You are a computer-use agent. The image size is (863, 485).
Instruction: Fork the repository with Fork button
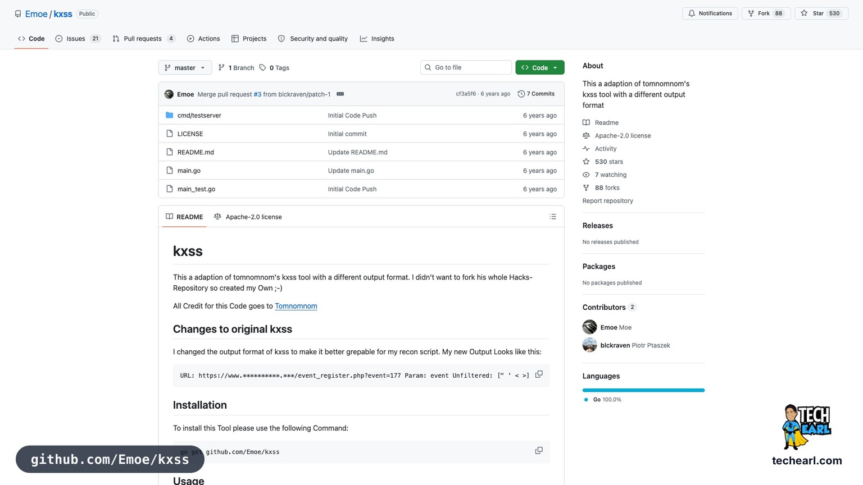(x=766, y=13)
